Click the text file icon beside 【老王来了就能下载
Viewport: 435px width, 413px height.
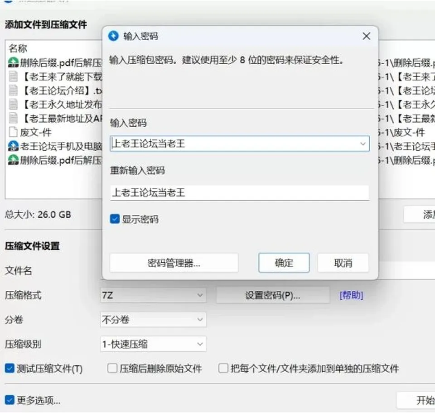click(x=13, y=76)
